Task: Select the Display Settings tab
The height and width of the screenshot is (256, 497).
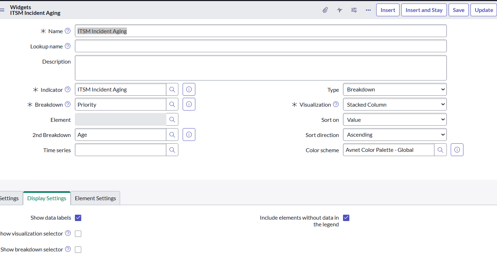Action: 47,198
